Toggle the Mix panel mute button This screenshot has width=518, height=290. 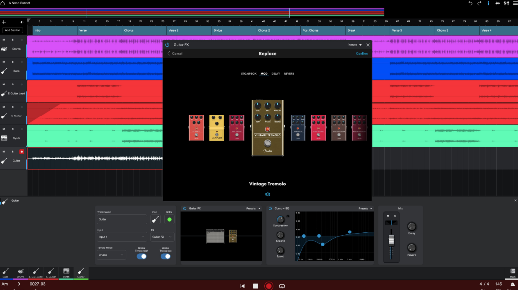[388, 216]
